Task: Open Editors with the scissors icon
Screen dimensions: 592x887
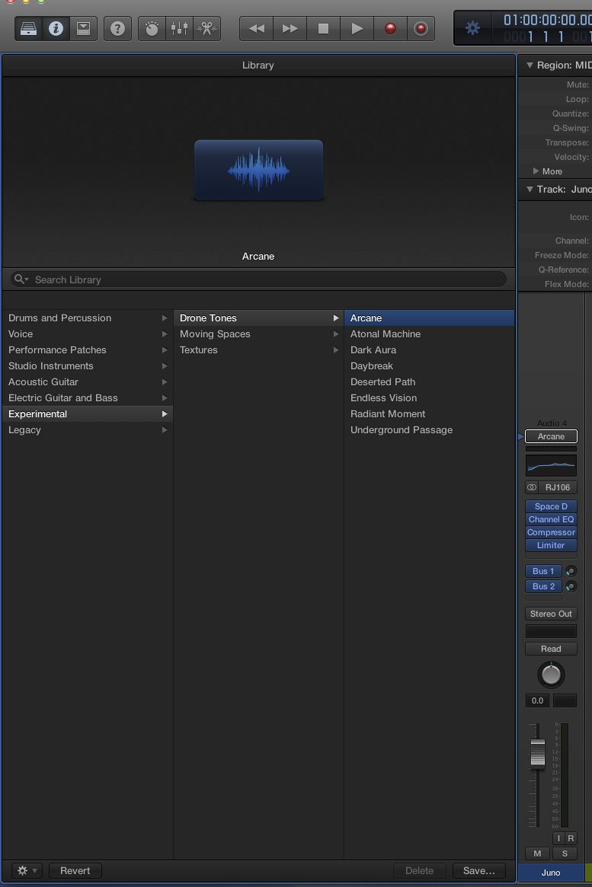Action: [x=206, y=29]
